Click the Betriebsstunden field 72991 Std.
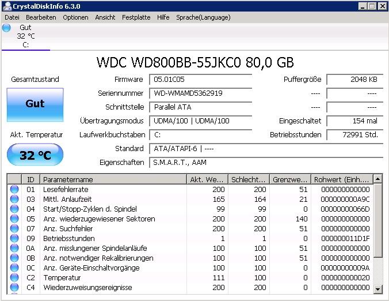The height and width of the screenshot is (301, 389). pyautogui.click(x=355, y=135)
